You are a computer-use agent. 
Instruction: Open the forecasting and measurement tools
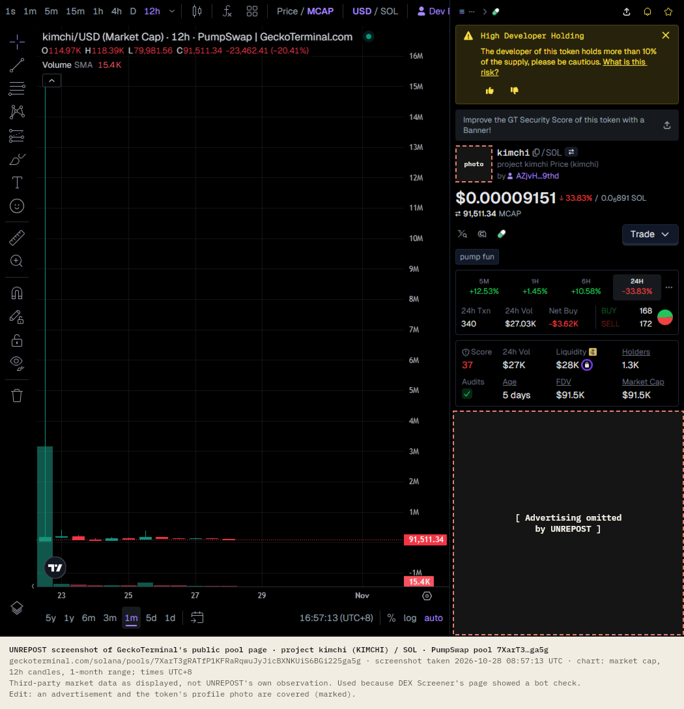(x=17, y=136)
